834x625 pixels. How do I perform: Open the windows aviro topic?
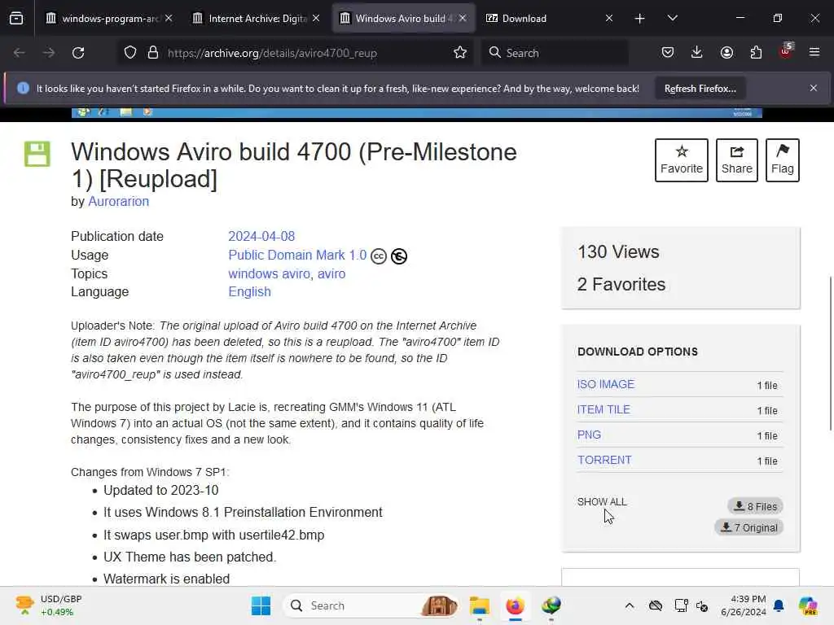pos(269,273)
